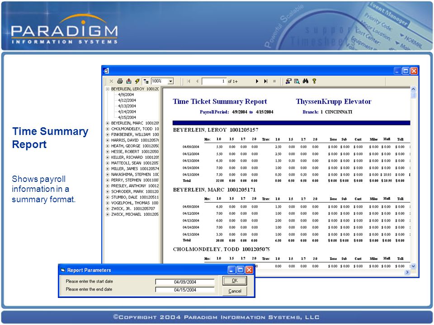This screenshot has height=325, width=434.
Task: Select 4/13/2004 in the tree
Action: (127, 106)
